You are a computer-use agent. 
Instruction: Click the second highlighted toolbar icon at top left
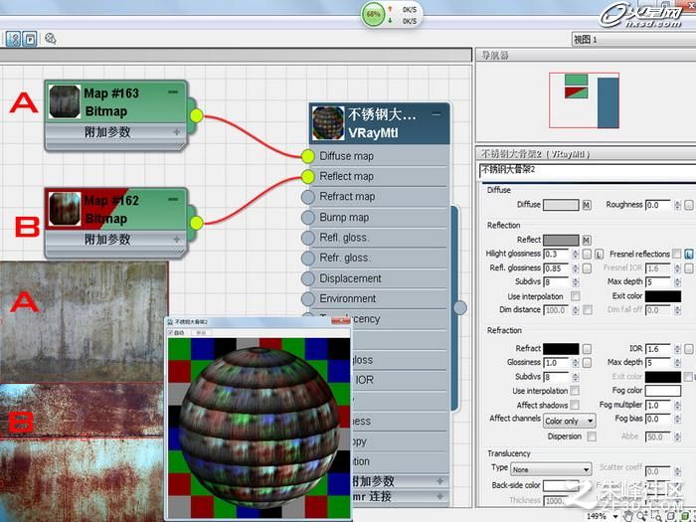(29, 39)
